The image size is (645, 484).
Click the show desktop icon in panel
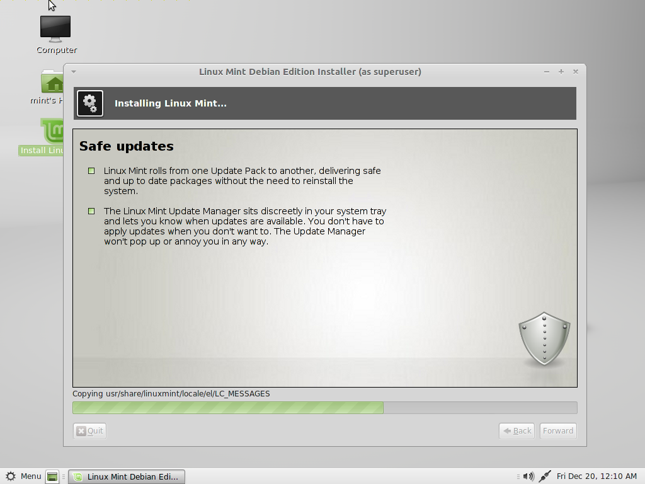(x=52, y=476)
